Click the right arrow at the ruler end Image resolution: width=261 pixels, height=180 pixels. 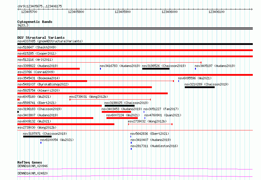(x=252, y=9)
